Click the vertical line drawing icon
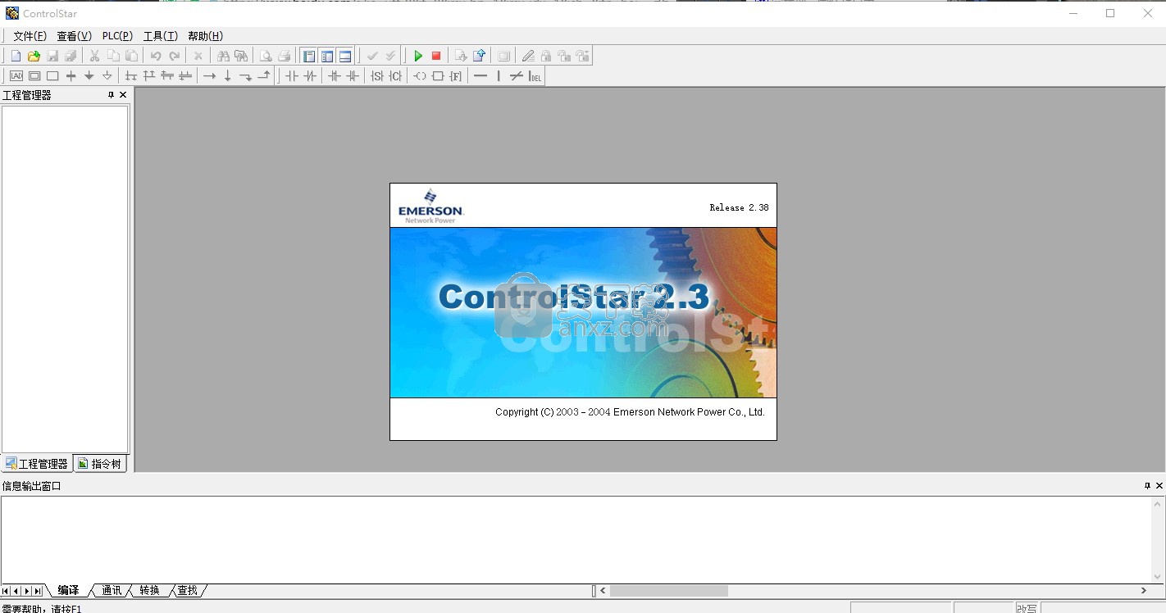Screen dimensions: 1166x613 click(499, 76)
